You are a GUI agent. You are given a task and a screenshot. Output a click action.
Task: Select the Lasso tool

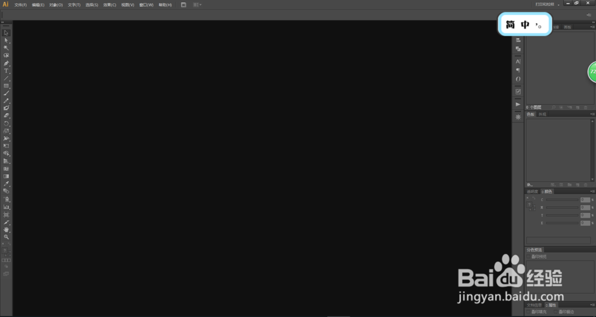pos(6,55)
